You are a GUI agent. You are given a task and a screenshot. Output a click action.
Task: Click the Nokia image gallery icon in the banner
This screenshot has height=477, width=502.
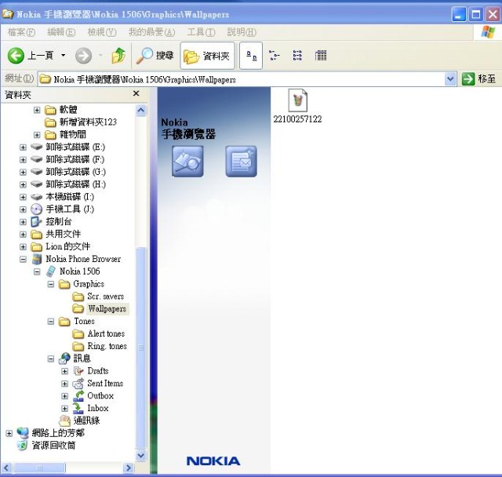point(187,161)
